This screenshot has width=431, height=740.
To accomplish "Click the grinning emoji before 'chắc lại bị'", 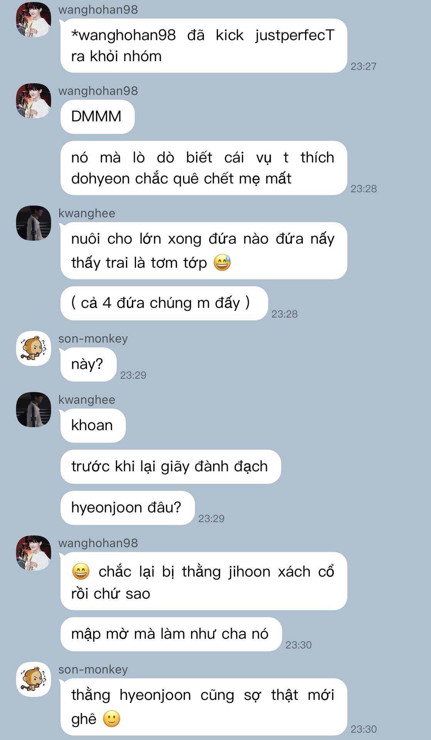I will point(81,571).
